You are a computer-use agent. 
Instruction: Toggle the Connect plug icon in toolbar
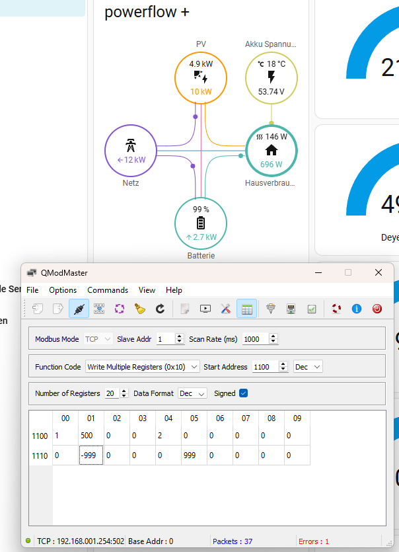(79, 309)
